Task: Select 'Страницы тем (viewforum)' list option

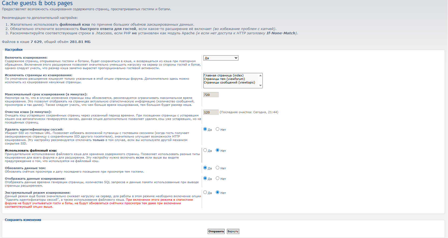Action: click(x=224, y=79)
